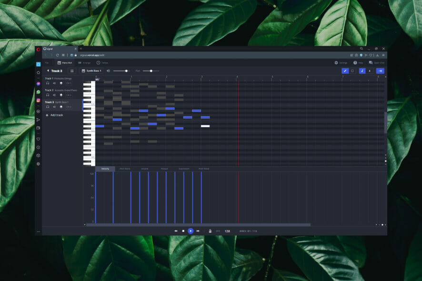This screenshot has height=281, width=422.
Task: Click Add track button
Action: [x=54, y=115]
